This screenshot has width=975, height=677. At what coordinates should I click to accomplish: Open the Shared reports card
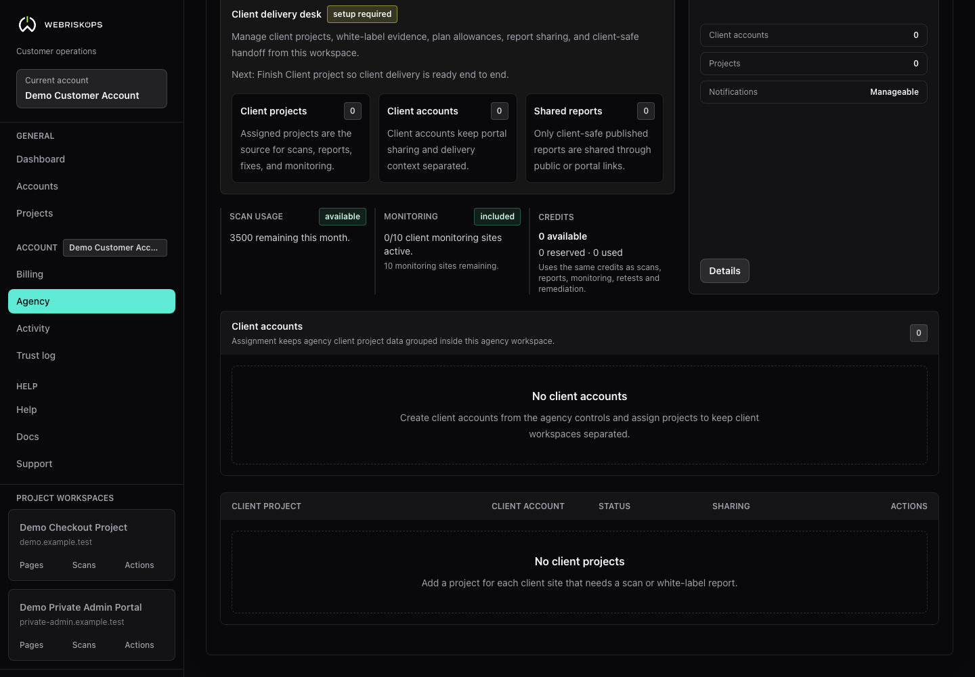tap(594, 138)
